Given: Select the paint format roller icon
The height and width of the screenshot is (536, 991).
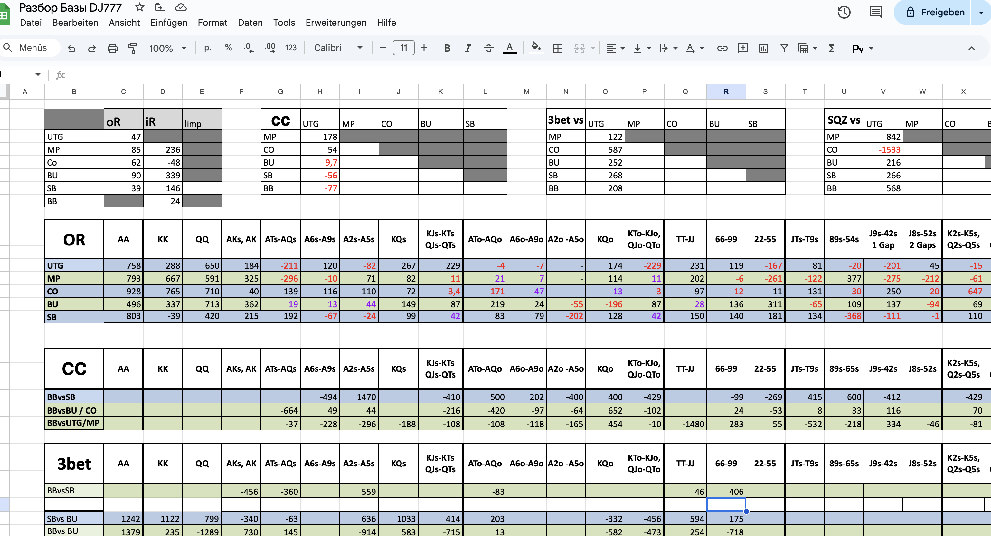Looking at the screenshot, I should click(x=133, y=48).
